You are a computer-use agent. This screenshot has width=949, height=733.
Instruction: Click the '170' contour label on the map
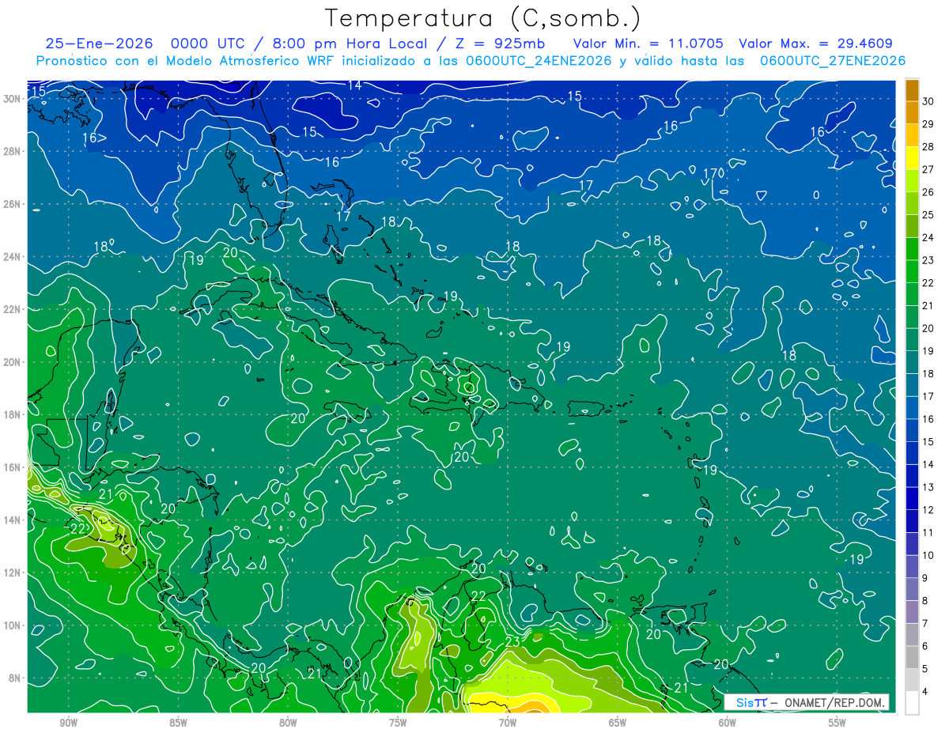[x=714, y=173]
